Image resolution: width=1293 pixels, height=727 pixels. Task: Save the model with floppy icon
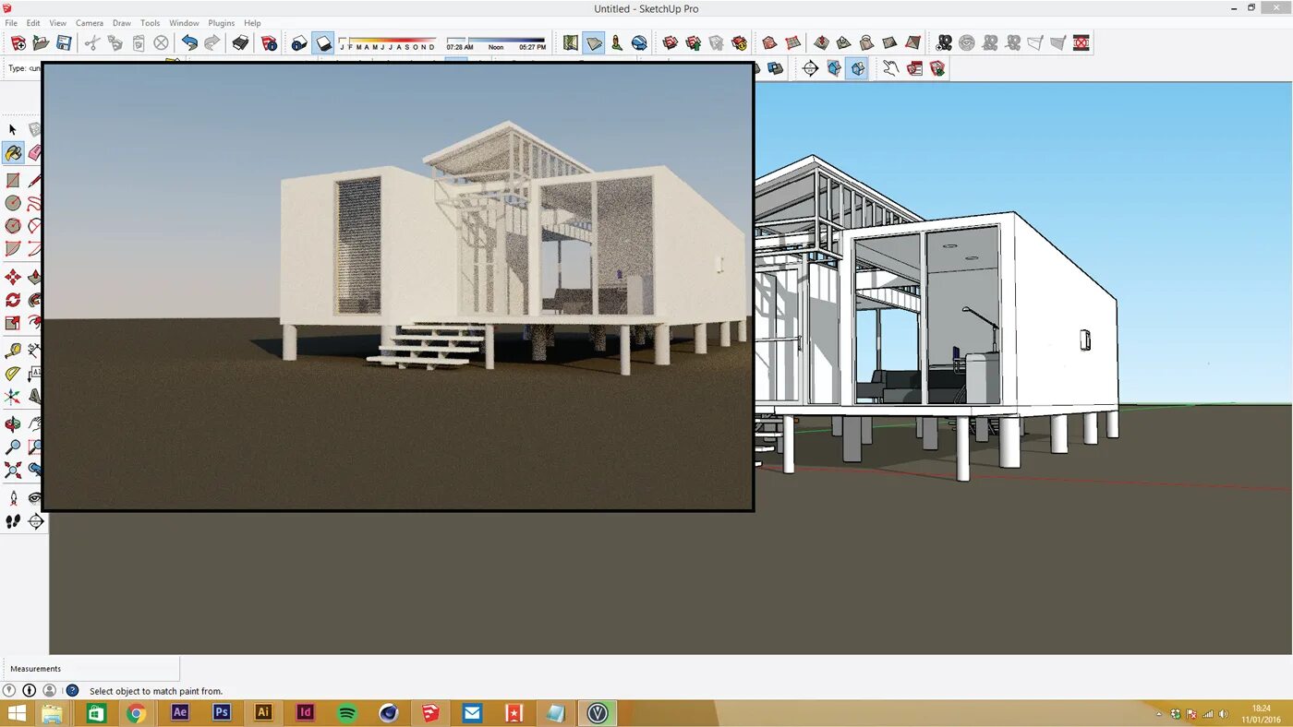64,42
